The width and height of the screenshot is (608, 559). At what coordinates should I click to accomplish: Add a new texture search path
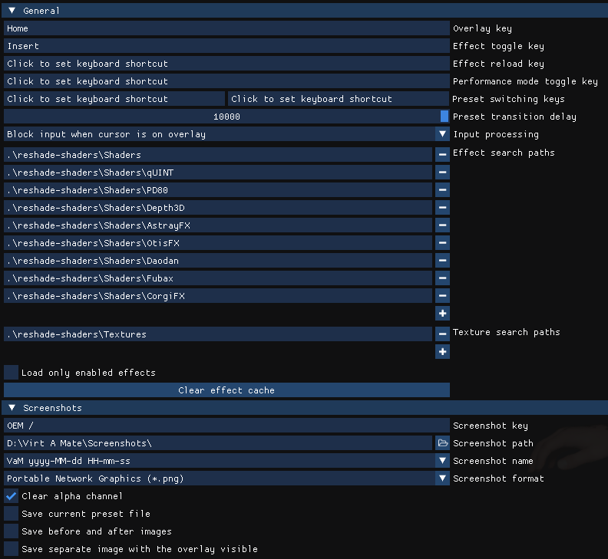(x=442, y=352)
